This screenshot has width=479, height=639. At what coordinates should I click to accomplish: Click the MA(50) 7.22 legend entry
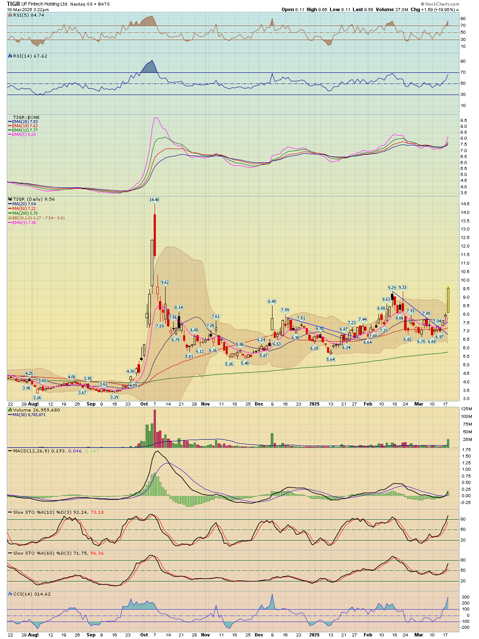(24, 209)
